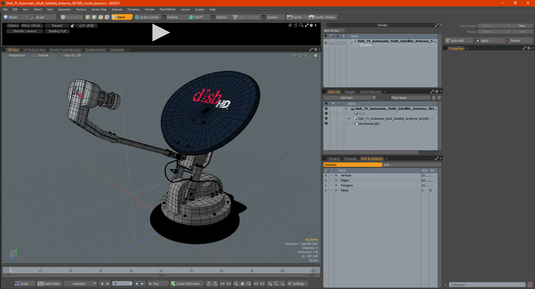The width and height of the screenshot is (535, 289).
Task: Select Polygons selection mode cube icon
Action: pos(101,17)
